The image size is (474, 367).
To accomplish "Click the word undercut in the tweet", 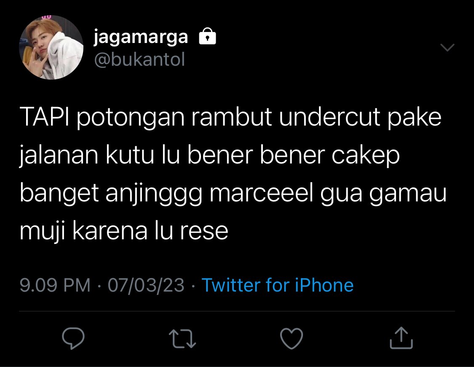I will click(x=329, y=117).
